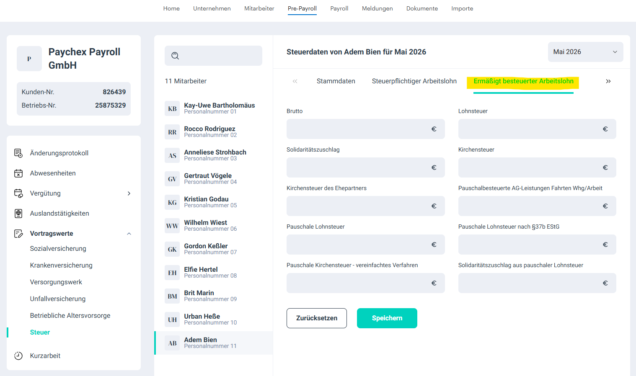Open the Mai 2026 month dropdown
This screenshot has height=376, width=636.
click(585, 52)
